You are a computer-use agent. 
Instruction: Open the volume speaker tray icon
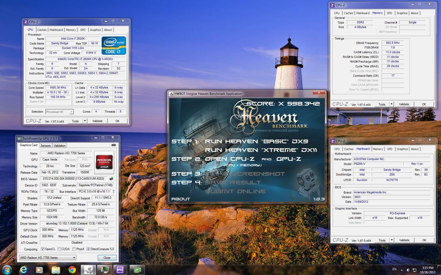pos(408,270)
